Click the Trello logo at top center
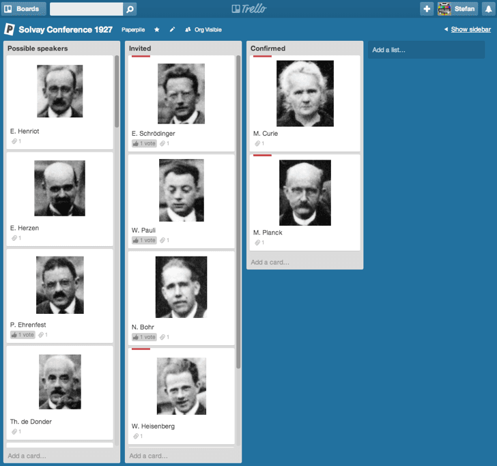Screen dimensions: 497x466 248,9
